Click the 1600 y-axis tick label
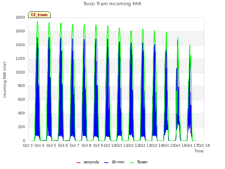Screen dimensions: 225x169 pos(20,31)
